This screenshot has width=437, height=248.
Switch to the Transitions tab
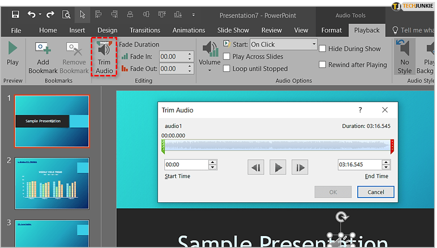(145, 30)
